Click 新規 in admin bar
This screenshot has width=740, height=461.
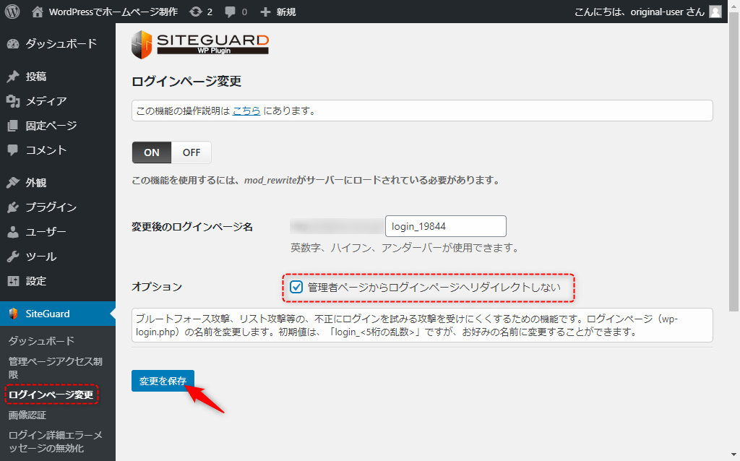[286, 12]
